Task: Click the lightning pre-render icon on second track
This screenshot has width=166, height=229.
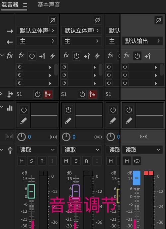Action: [97, 56]
